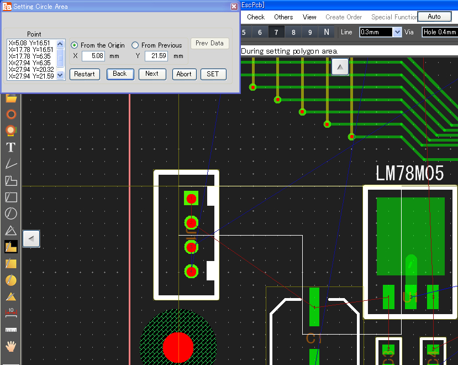This screenshot has height=365, width=458.
Task: Select the outline triangle tool
Action: click(x=11, y=231)
